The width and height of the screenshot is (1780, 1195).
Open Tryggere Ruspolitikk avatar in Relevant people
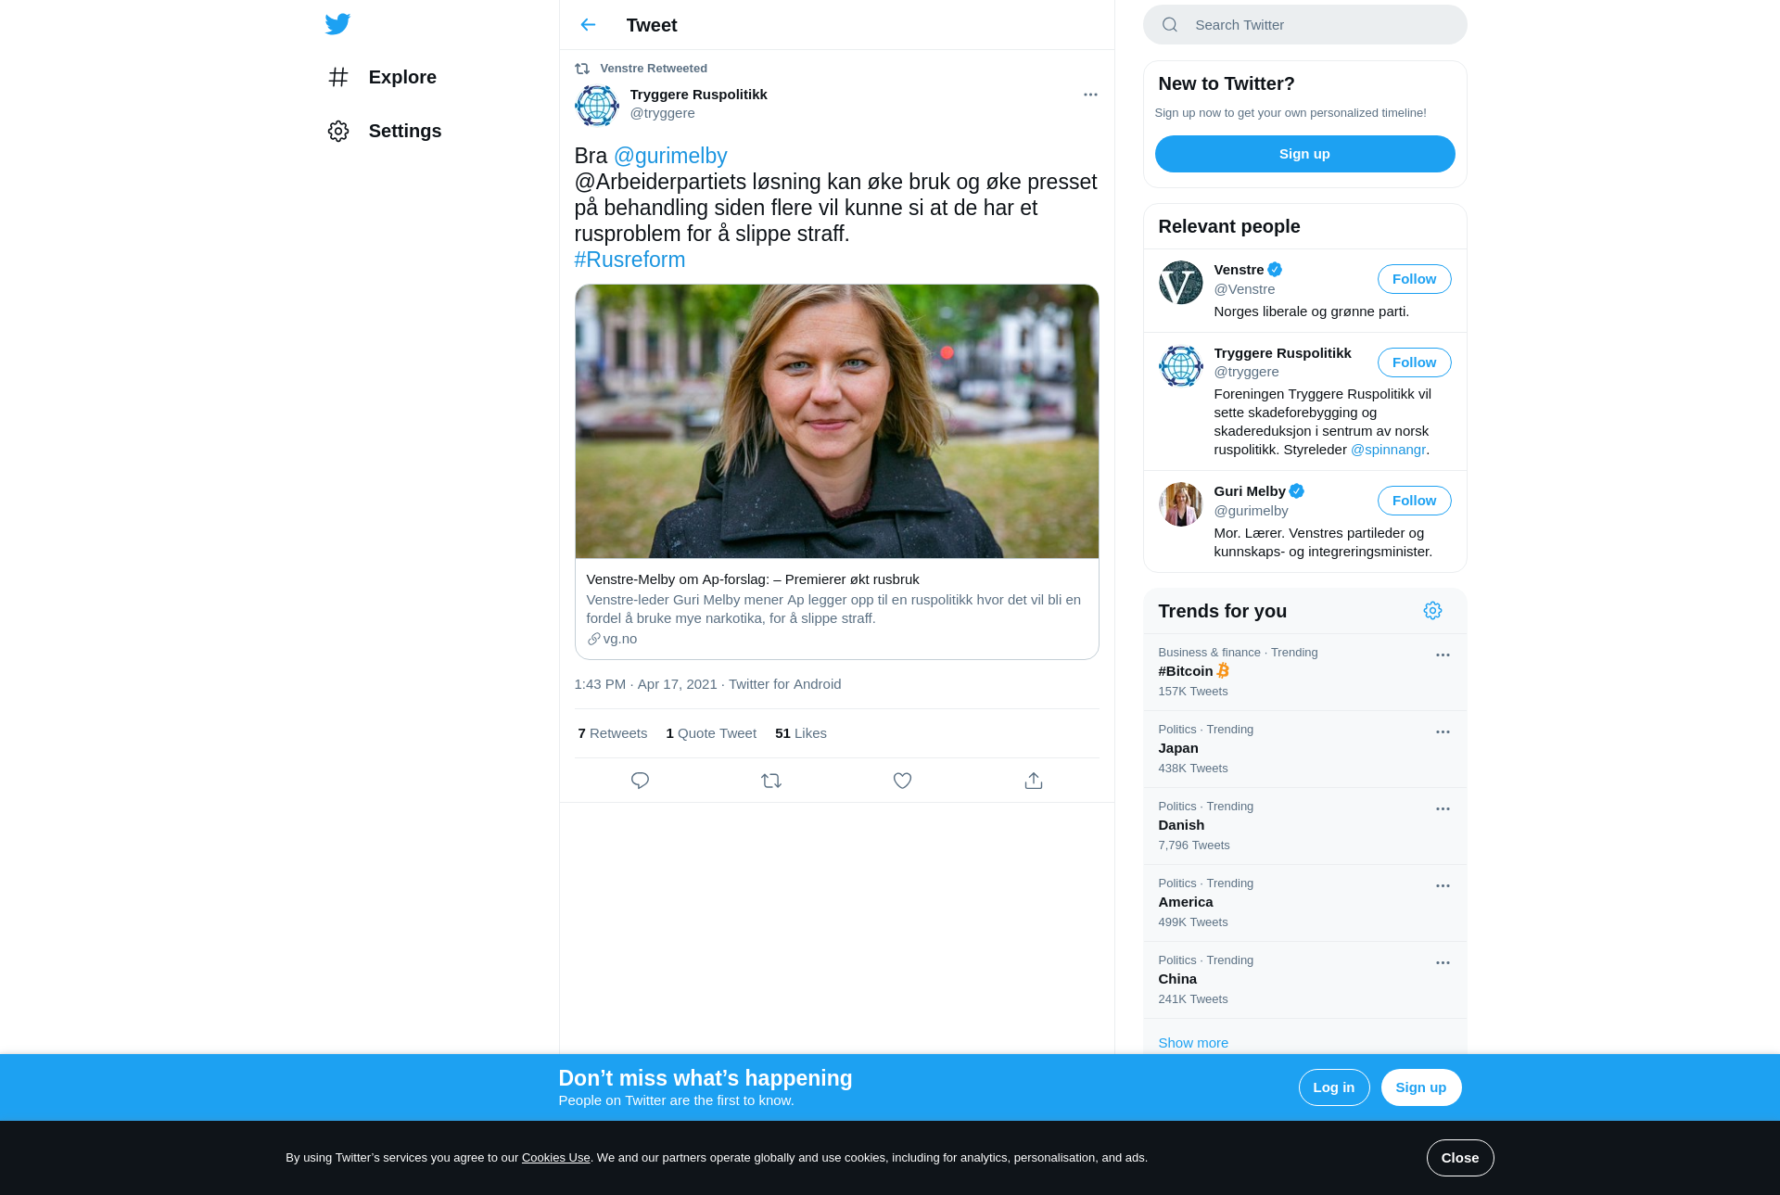pos(1181,366)
